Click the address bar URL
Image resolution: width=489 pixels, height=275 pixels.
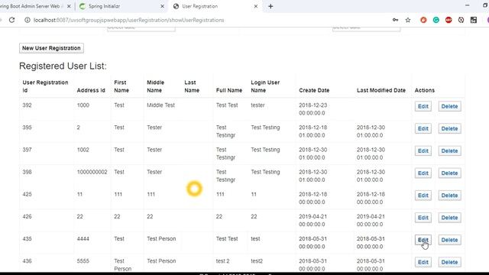point(128,20)
